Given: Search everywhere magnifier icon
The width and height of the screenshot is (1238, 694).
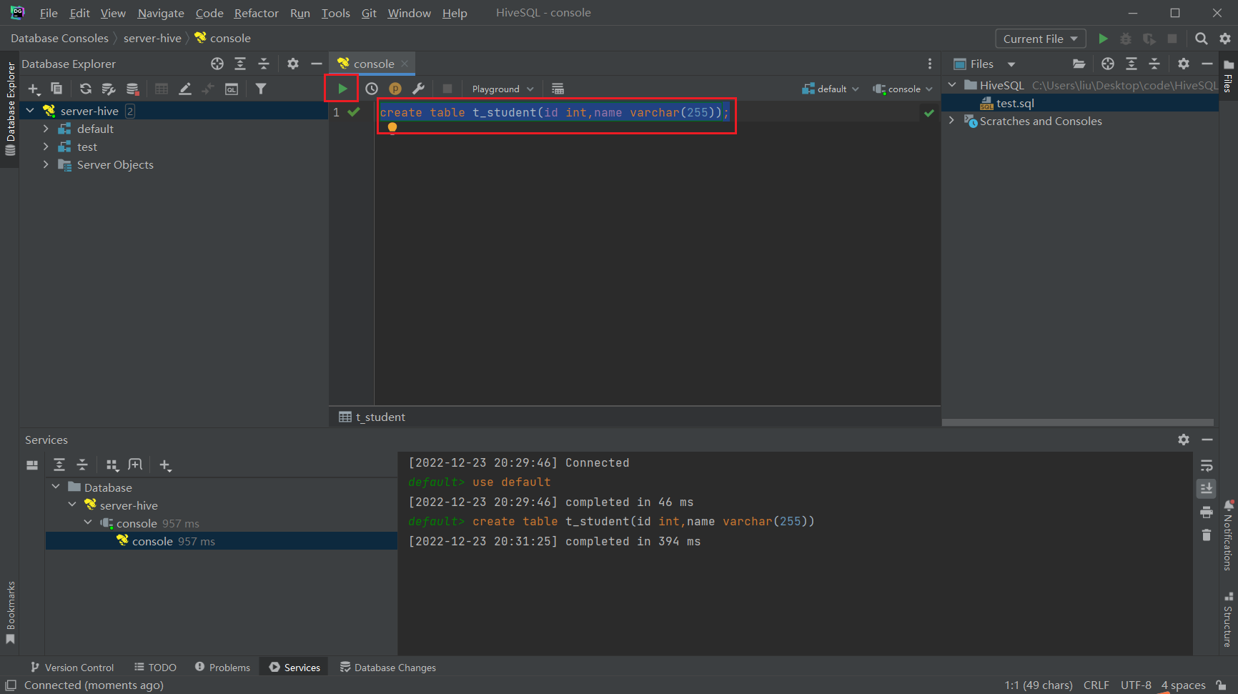Looking at the screenshot, I should [x=1202, y=39].
